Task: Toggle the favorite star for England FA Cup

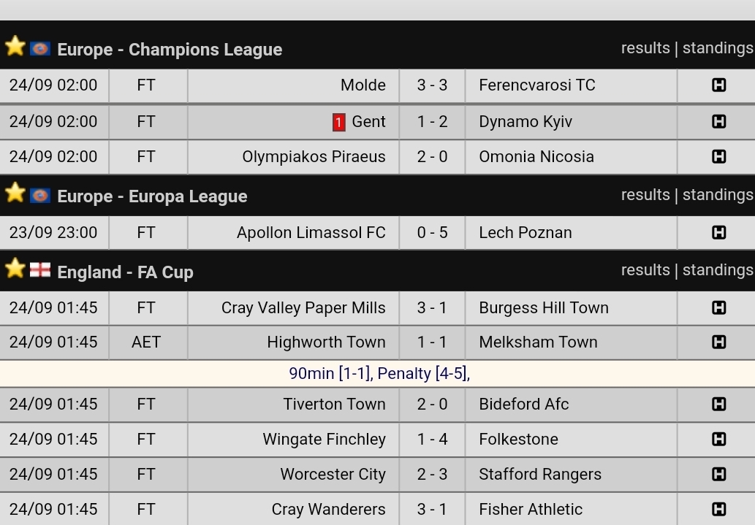Action: [x=15, y=269]
